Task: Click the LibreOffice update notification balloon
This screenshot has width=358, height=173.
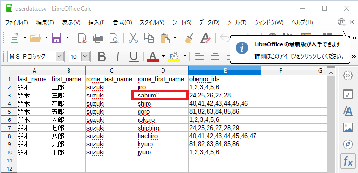Action: point(290,50)
